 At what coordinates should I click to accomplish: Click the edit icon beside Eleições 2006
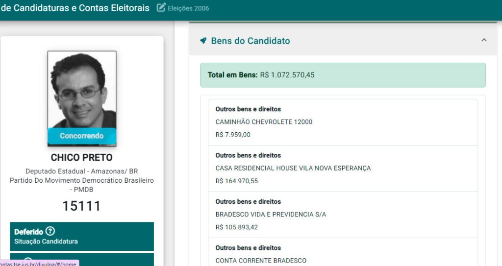(x=161, y=8)
